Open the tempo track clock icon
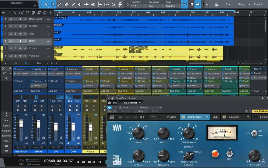The width and height of the screenshot is (268, 168). pyautogui.click(x=45, y=13)
